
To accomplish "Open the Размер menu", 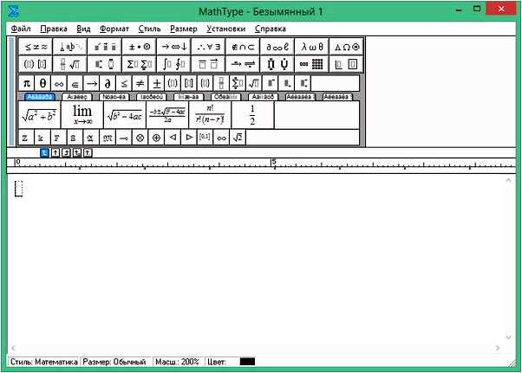I will pos(184,29).
